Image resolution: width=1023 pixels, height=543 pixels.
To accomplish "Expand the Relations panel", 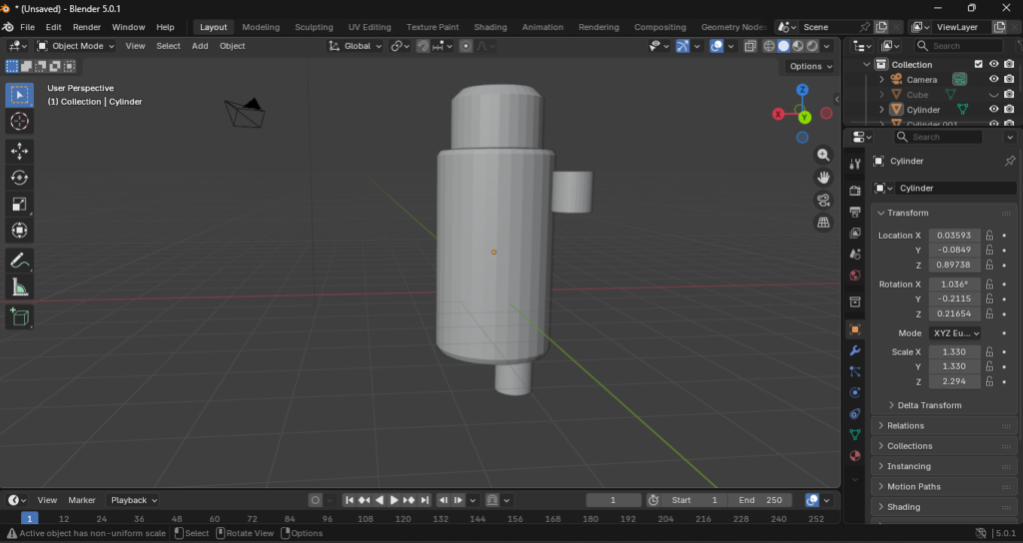I will pyautogui.click(x=905, y=425).
